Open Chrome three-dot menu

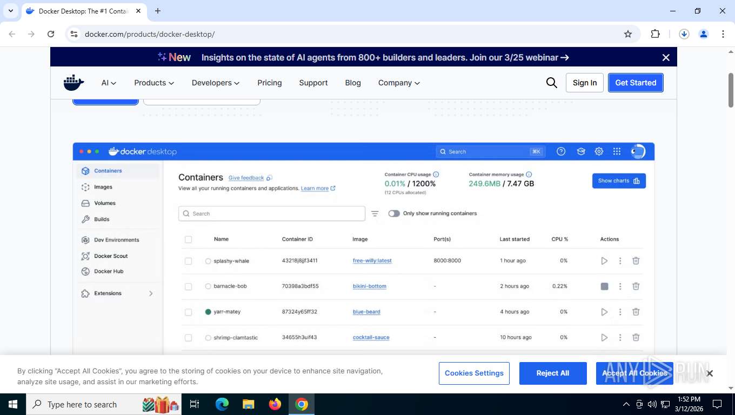point(723,34)
